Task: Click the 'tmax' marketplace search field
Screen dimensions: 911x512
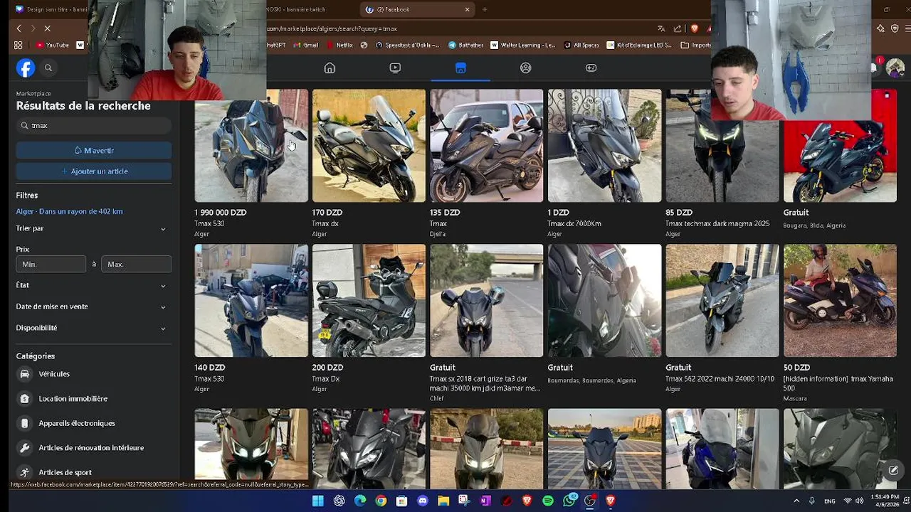Action: [x=94, y=125]
